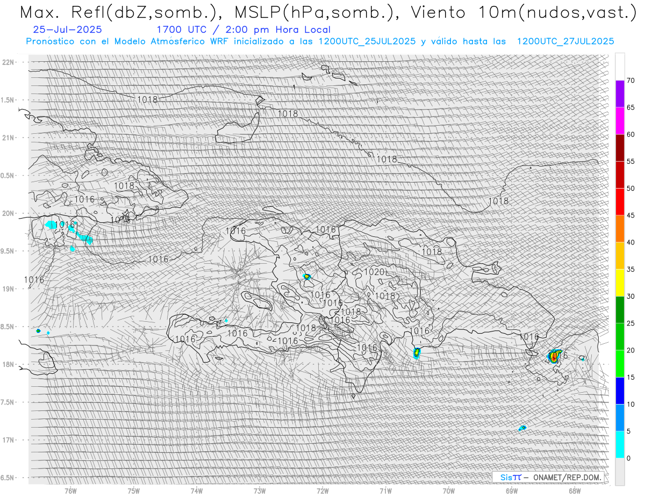Click the 18N latitude label

(9, 364)
